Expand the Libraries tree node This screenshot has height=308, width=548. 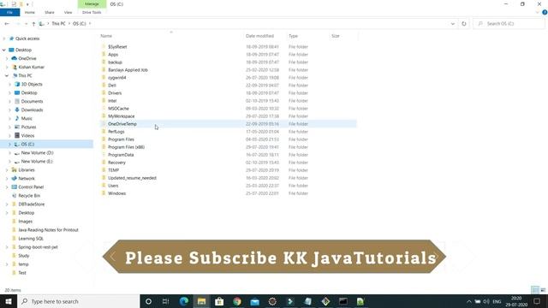tap(7, 170)
